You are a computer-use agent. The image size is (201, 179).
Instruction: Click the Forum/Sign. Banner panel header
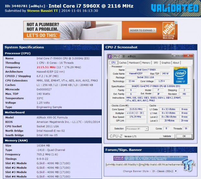click(x=150, y=150)
